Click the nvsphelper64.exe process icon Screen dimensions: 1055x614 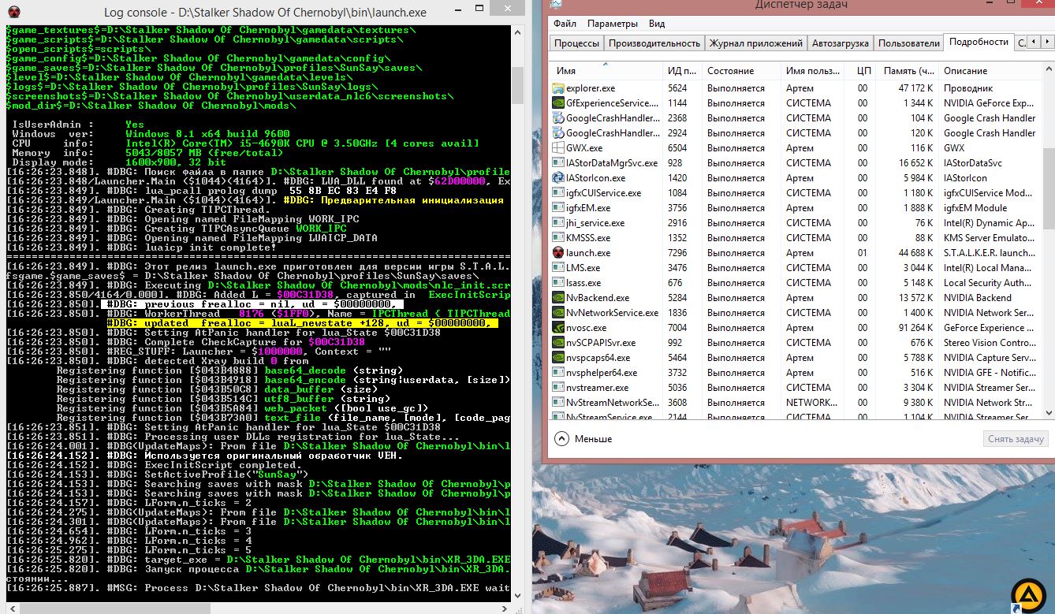[558, 373]
